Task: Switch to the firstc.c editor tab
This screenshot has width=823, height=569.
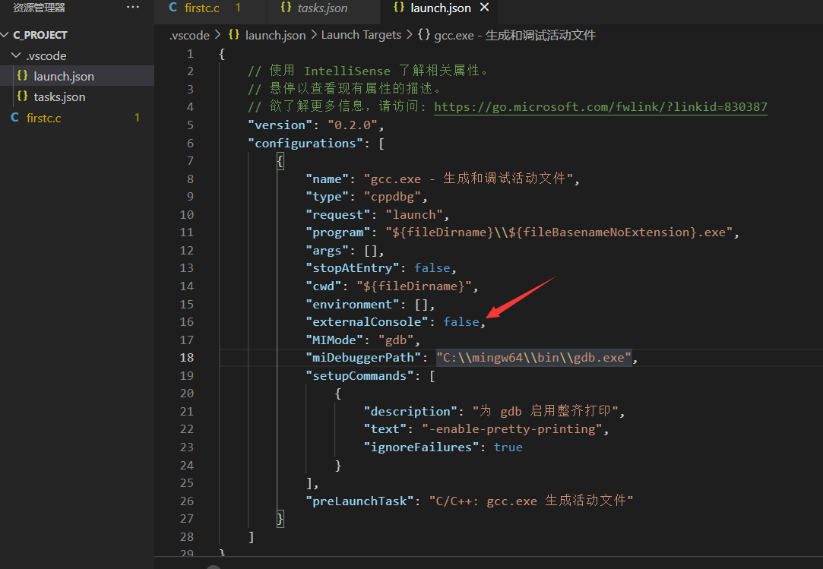Action: [x=202, y=8]
